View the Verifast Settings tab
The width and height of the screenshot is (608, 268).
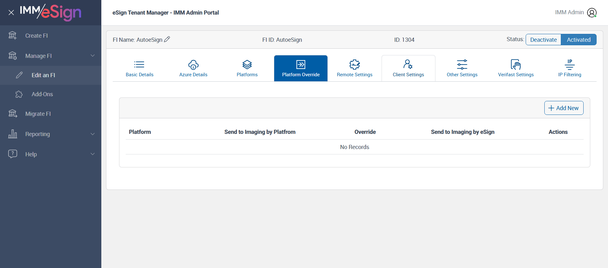(516, 68)
